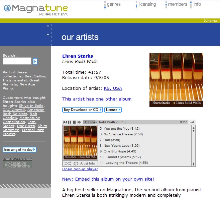The height and width of the screenshot is (198, 220).
Task: Toggle repeat in the player
Action: (x=76, y=163)
